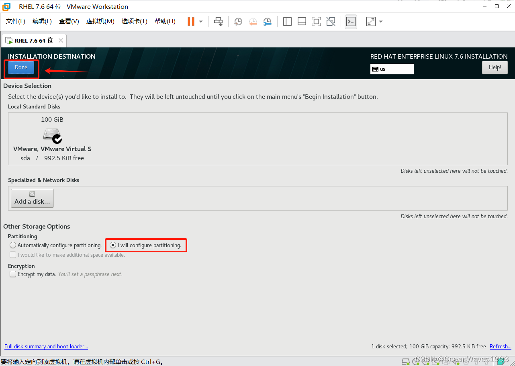Click the teal message log icon in status bar

pos(501,361)
